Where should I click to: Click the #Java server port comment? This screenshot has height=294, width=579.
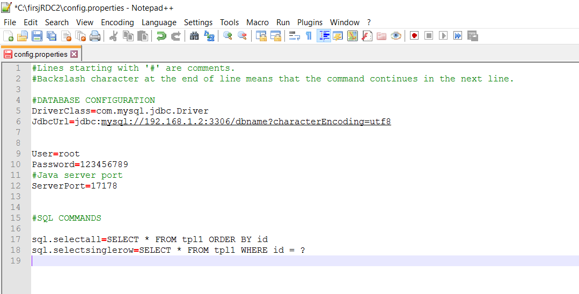[77, 175]
